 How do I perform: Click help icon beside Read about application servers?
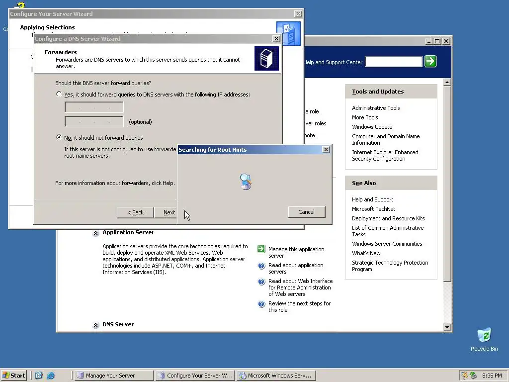(261, 266)
